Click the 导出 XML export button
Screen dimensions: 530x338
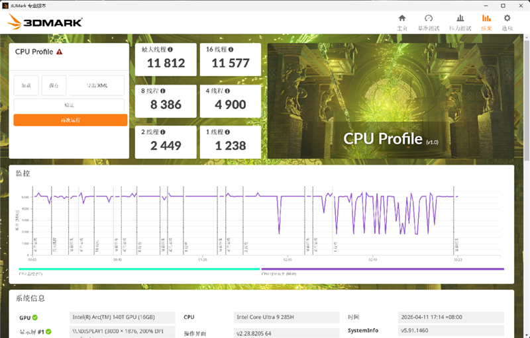(x=97, y=86)
